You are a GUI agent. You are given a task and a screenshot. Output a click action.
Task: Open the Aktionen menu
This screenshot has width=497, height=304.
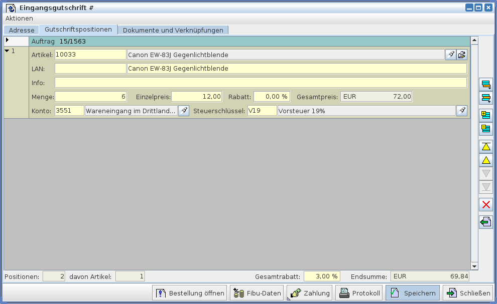(x=19, y=18)
